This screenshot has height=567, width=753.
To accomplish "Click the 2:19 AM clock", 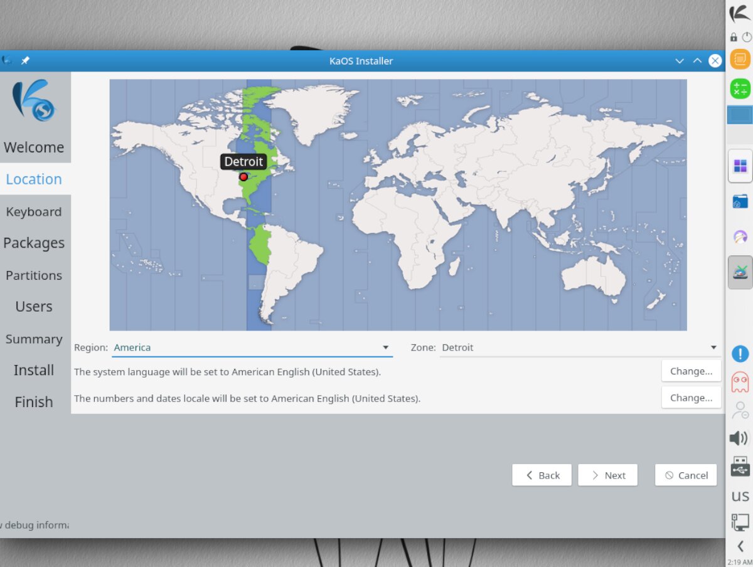I will pyautogui.click(x=740, y=562).
